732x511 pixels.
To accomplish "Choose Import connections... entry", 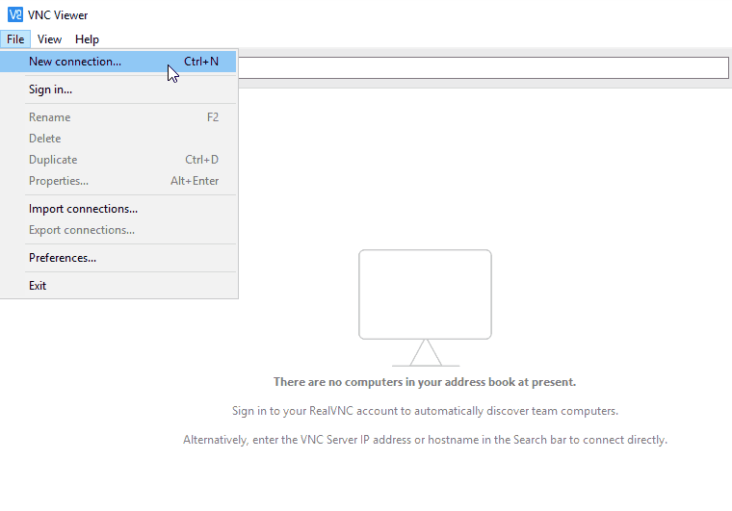I will [118, 209].
